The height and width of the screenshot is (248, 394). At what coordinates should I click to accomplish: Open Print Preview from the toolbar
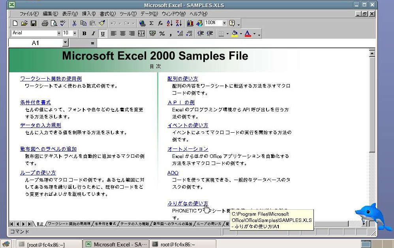point(54,23)
